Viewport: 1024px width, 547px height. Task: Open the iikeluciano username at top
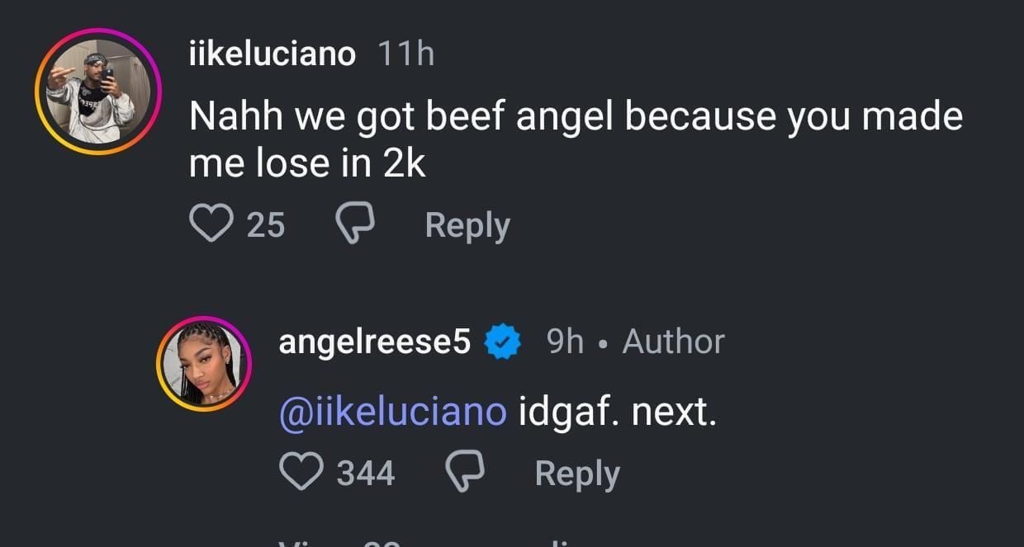[273, 54]
